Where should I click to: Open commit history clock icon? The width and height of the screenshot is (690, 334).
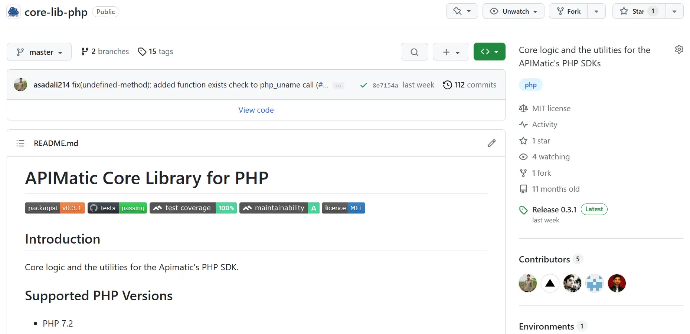pyautogui.click(x=447, y=85)
